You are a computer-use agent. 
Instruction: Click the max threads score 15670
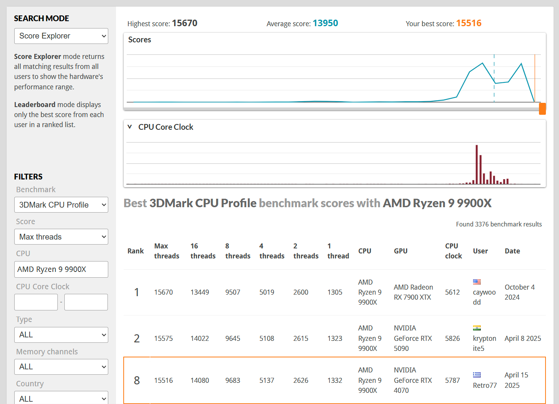[x=163, y=292]
